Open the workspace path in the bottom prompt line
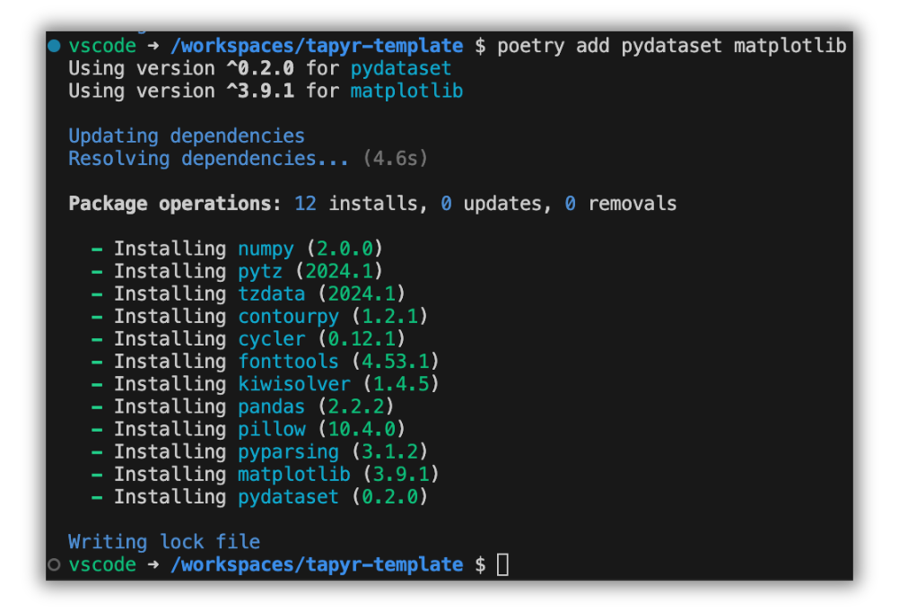The image size is (899, 612). pyautogui.click(x=317, y=564)
